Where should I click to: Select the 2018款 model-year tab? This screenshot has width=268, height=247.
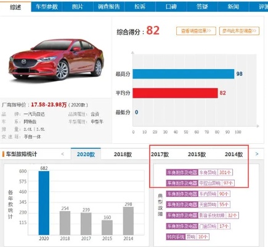(x=123, y=154)
